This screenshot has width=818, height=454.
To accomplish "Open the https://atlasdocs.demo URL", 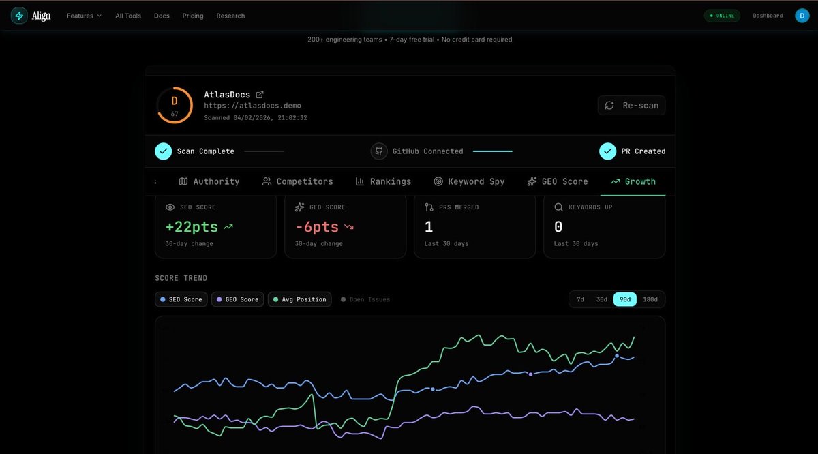I will (252, 106).
